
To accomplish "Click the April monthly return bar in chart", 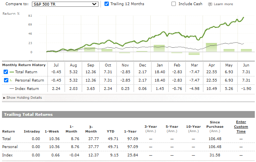I will pos(211,47).
